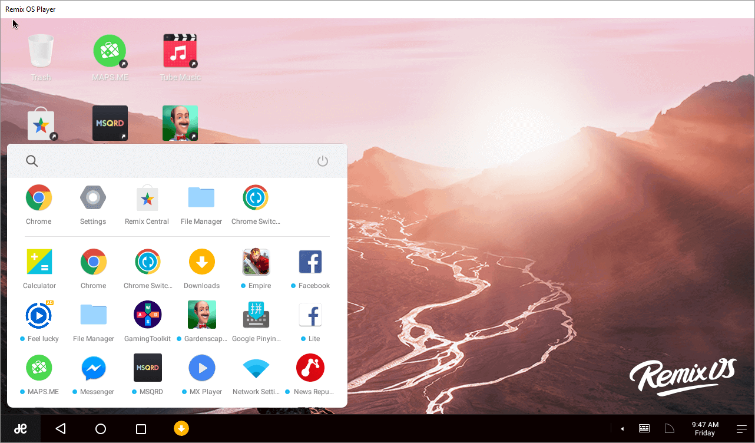Click the search magnifier in the launcher

click(32, 161)
